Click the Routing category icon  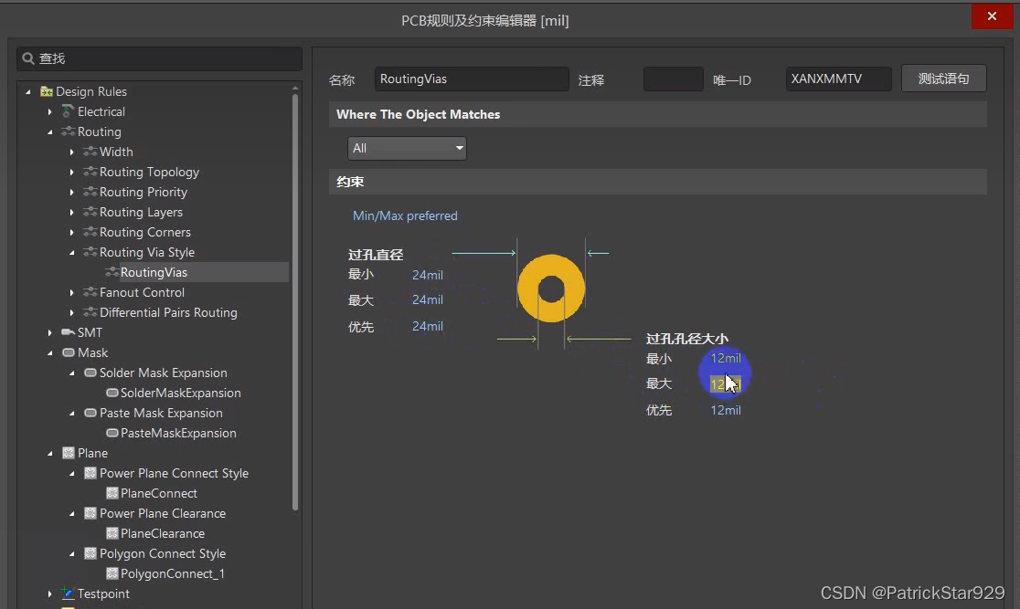(x=68, y=132)
